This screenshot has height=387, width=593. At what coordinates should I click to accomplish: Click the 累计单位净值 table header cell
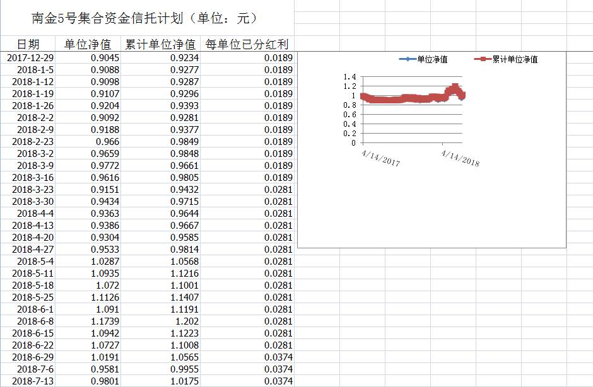click(160, 44)
